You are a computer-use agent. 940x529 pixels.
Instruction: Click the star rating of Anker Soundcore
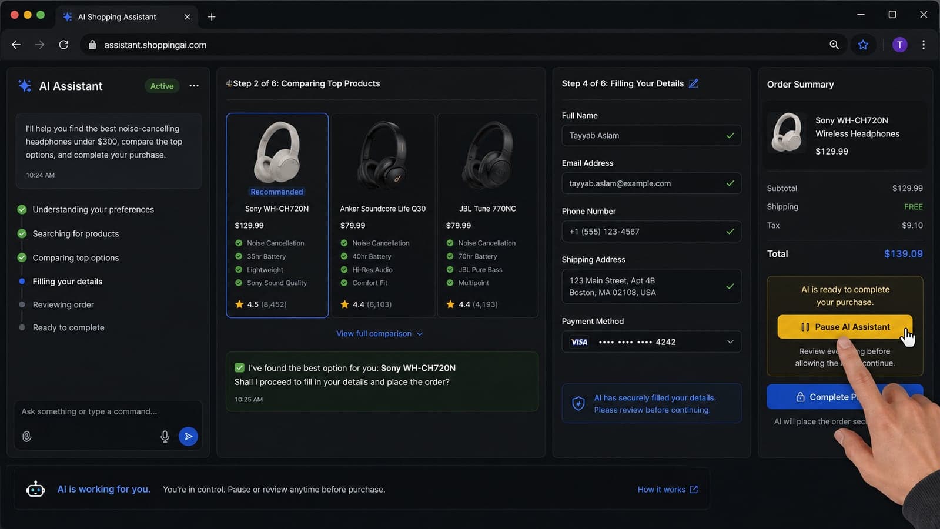pos(366,304)
